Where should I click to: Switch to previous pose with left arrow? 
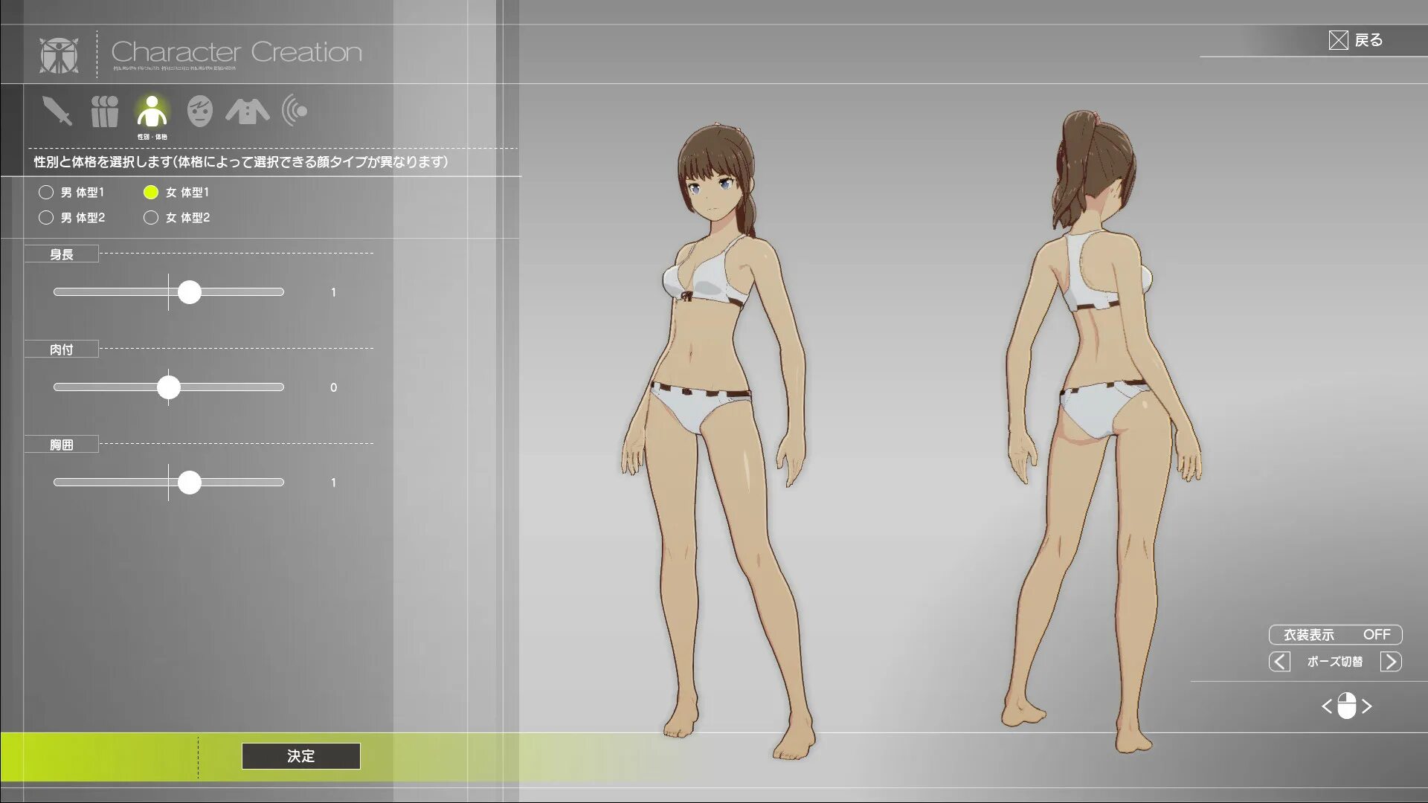pos(1279,662)
